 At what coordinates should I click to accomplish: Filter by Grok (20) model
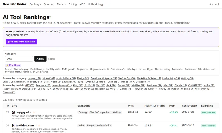(111, 85)
